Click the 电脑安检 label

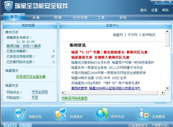pyautogui.click(x=35, y=116)
